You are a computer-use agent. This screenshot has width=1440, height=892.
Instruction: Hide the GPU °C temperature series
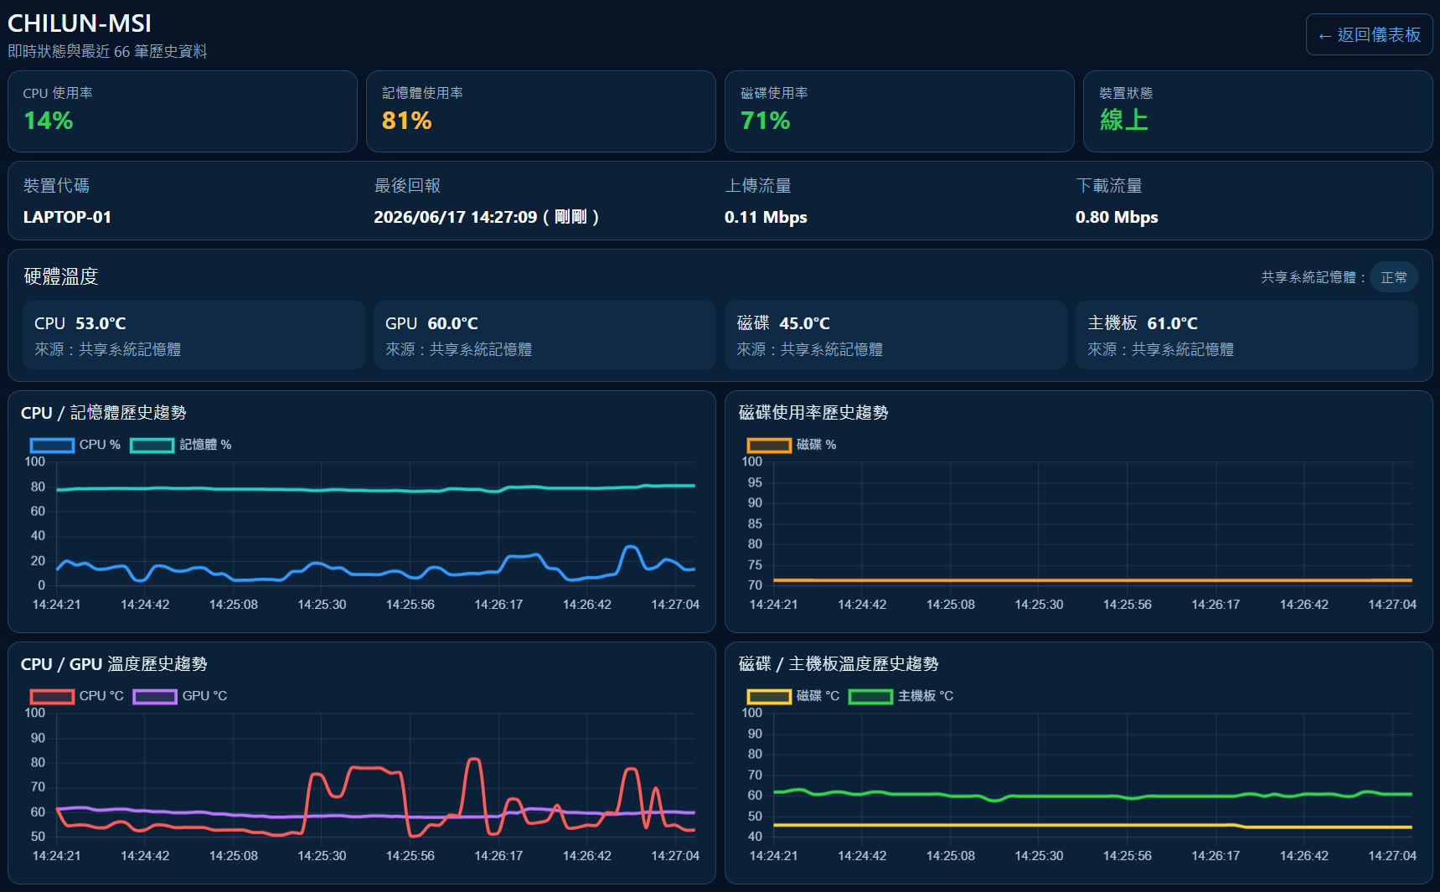tap(155, 696)
